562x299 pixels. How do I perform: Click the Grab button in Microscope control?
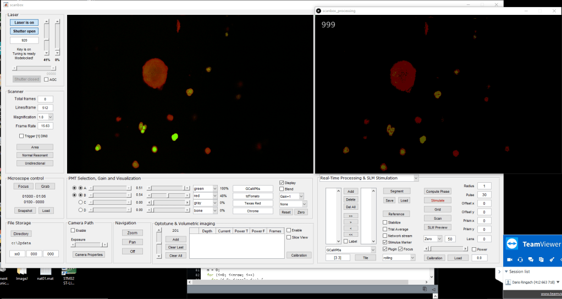pos(45,186)
